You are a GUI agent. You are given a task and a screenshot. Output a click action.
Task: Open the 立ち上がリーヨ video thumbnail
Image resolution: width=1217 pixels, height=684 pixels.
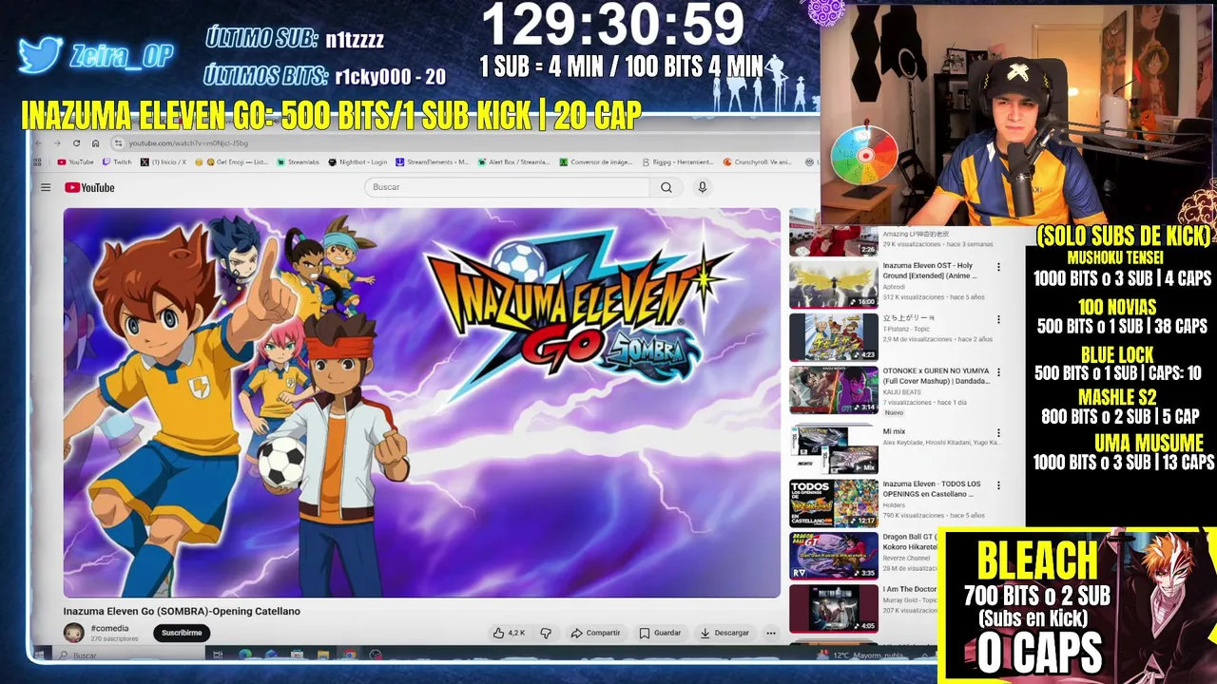[x=834, y=337]
